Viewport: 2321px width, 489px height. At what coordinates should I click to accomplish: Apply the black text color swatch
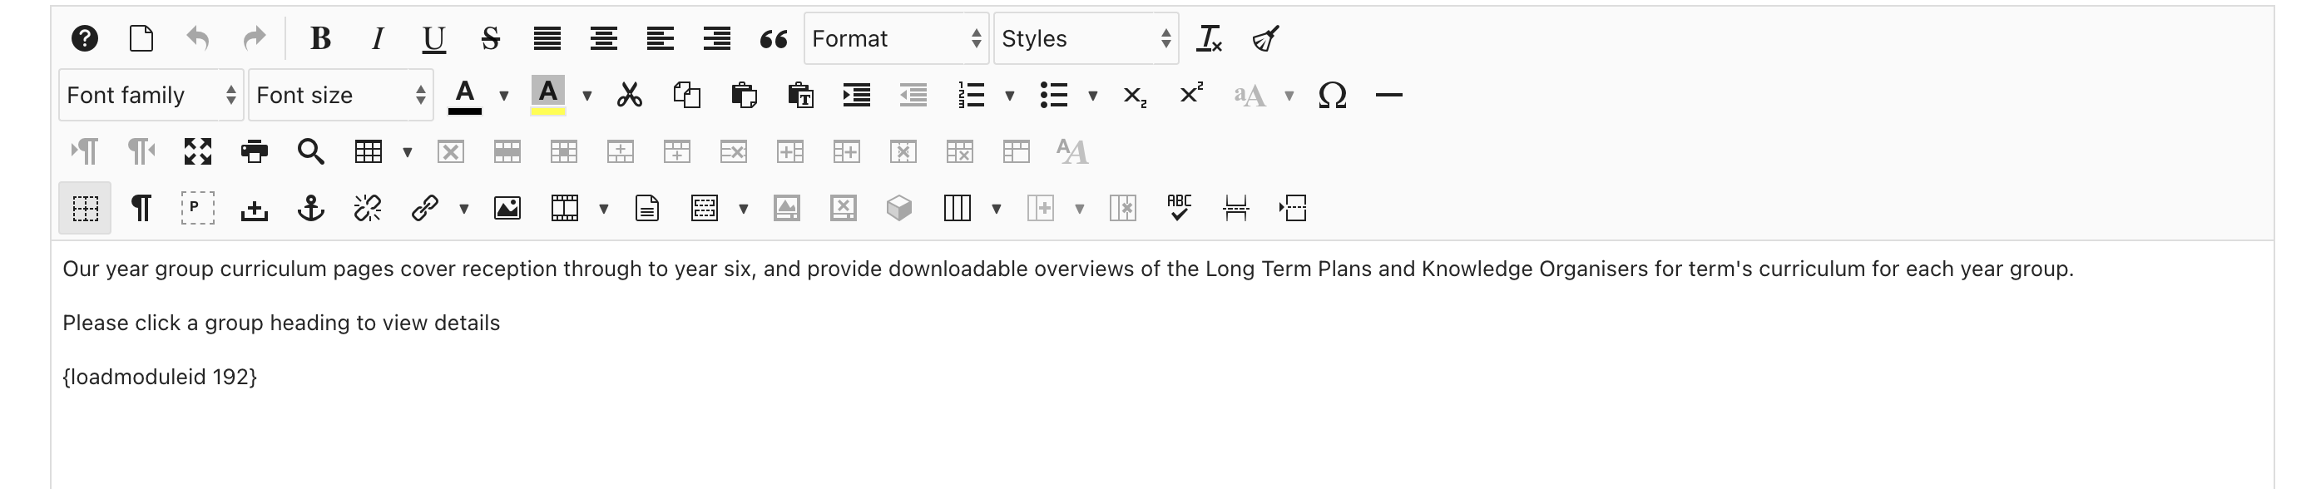tap(465, 96)
